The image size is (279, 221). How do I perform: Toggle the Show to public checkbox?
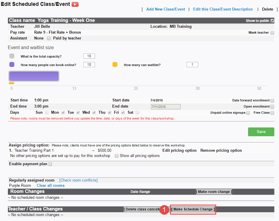pyautogui.click(x=272, y=21)
